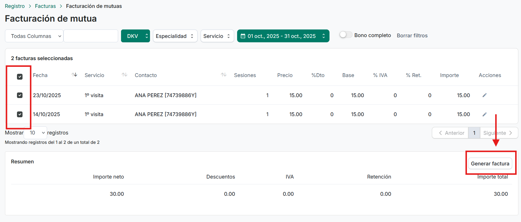Deselect the 23/10/2025 invoice checkbox
This screenshot has height=222, width=521.
click(20, 95)
